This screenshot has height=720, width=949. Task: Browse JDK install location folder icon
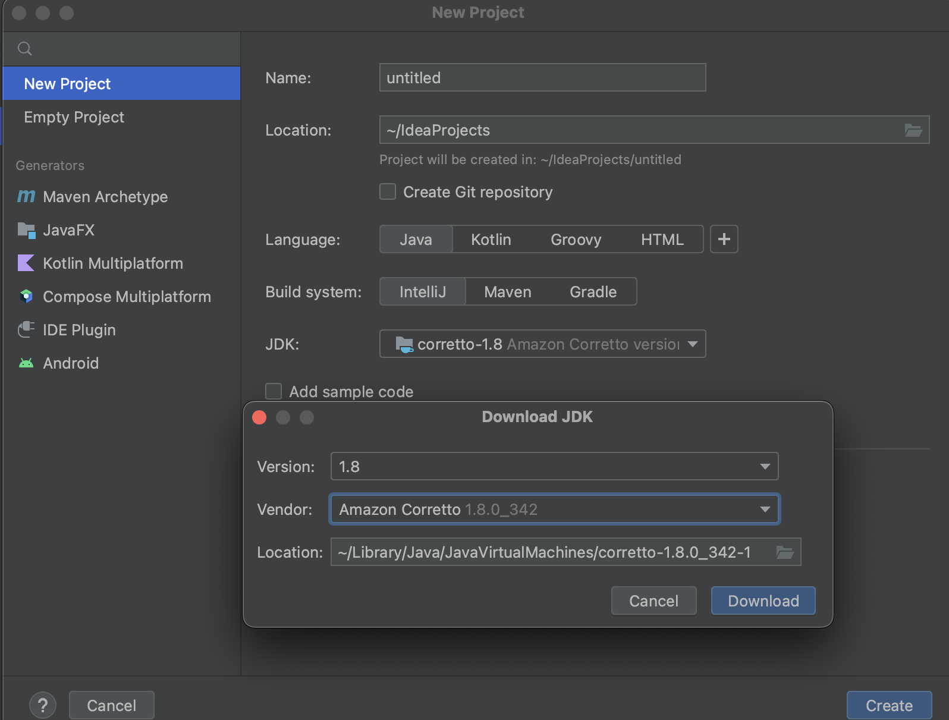click(785, 552)
